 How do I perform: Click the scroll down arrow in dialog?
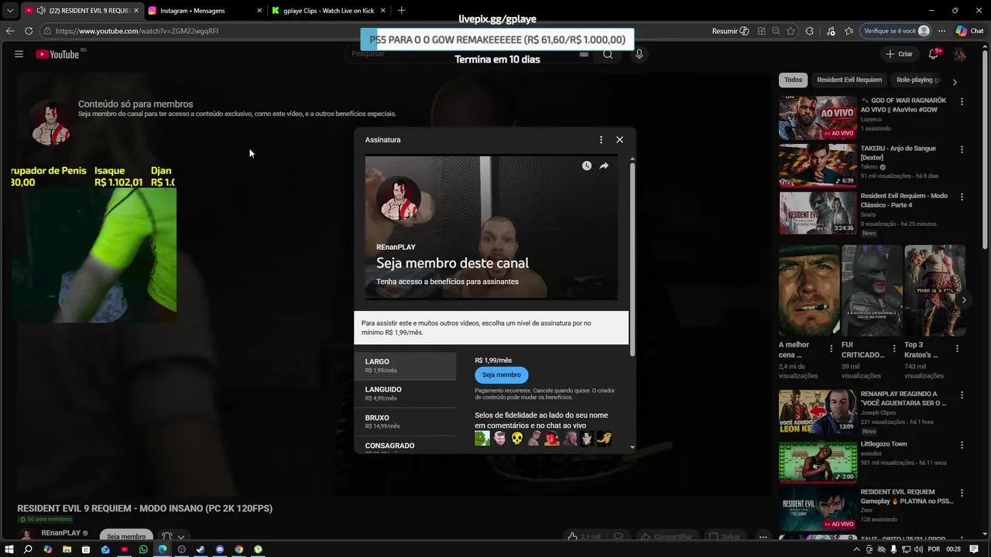click(x=633, y=446)
